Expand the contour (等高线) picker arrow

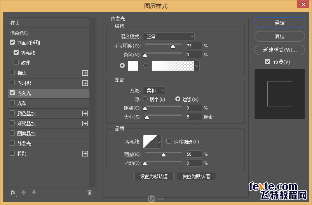(159, 142)
